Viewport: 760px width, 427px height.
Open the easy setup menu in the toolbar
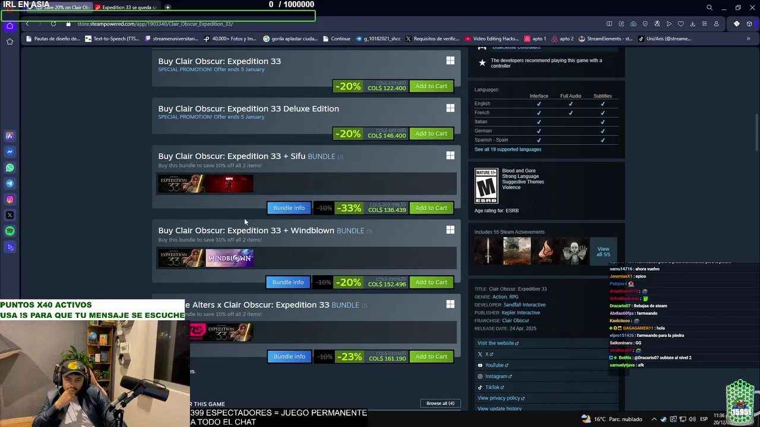[704, 24]
